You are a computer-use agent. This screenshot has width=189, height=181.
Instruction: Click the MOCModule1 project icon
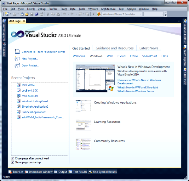19,96
